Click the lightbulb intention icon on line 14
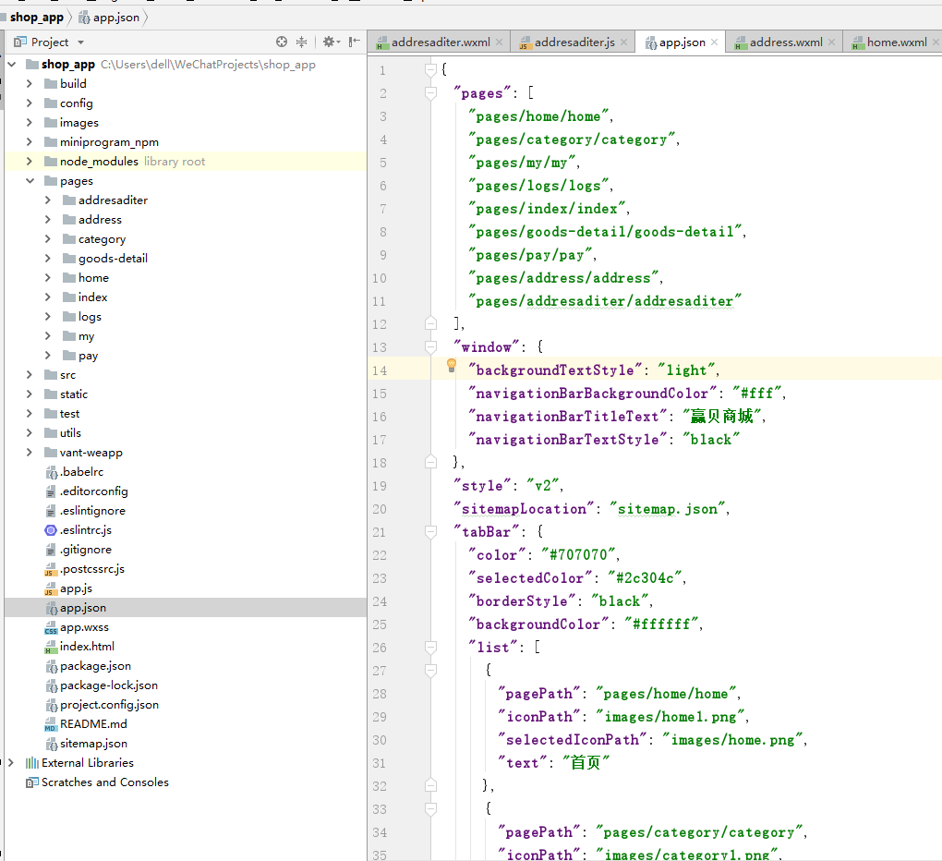The height and width of the screenshot is (861, 942). tap(452, 366)
